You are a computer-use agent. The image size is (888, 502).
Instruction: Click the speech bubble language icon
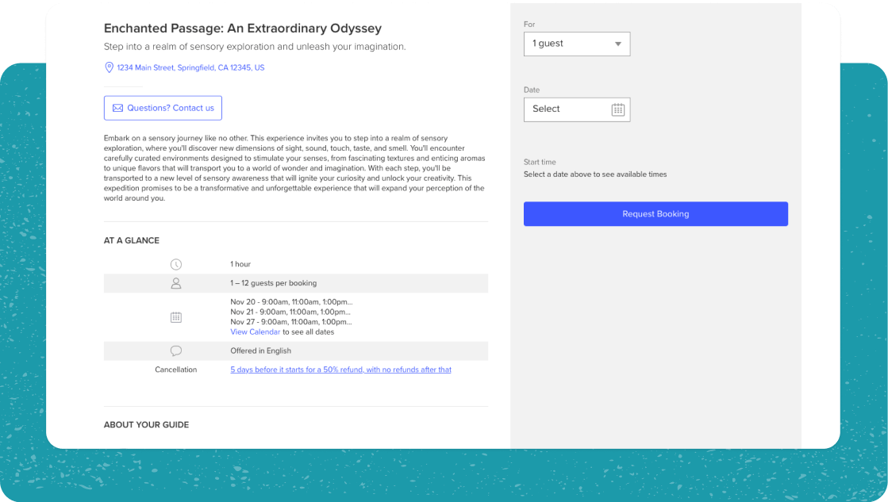pyautogui.click(x=176, y=351)
